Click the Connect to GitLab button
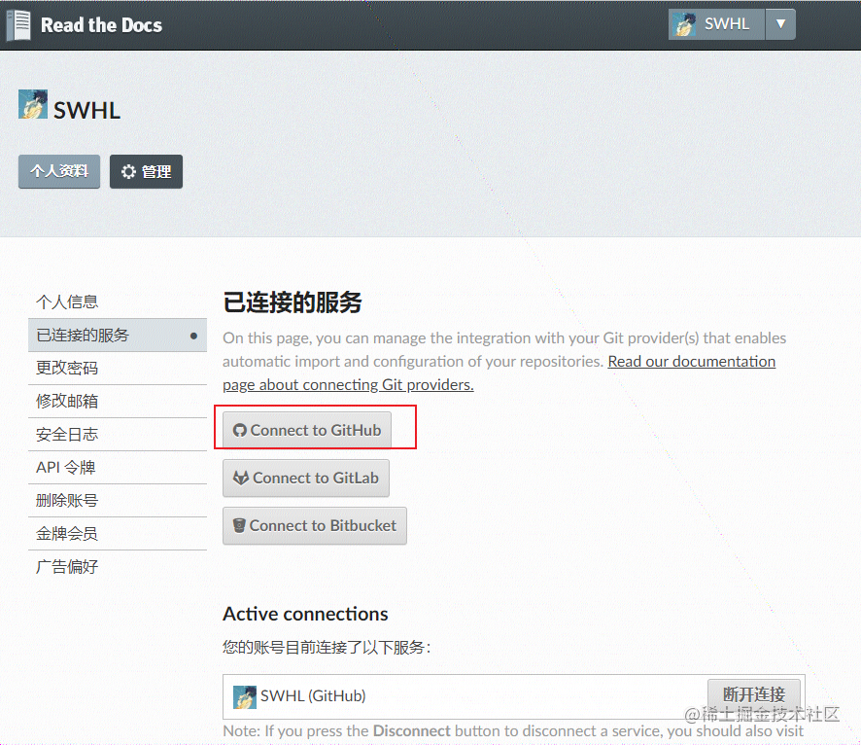Viewport: 861px width, 745px height. [306, 478]
